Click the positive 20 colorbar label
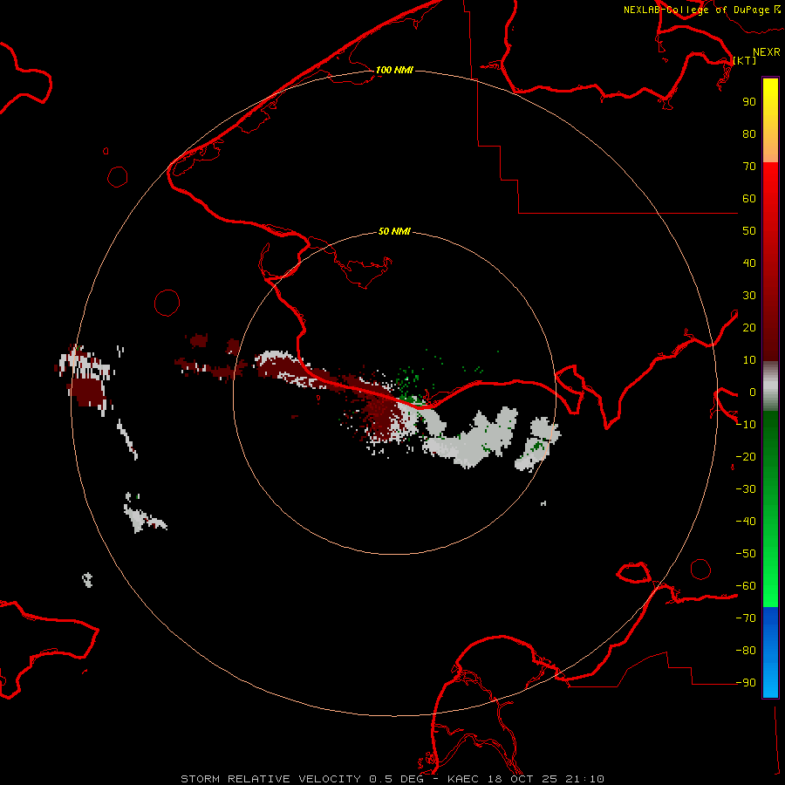This screenshot has height=785, width=785. coord(749,327)
